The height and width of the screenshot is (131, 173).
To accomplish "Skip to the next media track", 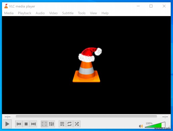I will (x=33, y=124).
